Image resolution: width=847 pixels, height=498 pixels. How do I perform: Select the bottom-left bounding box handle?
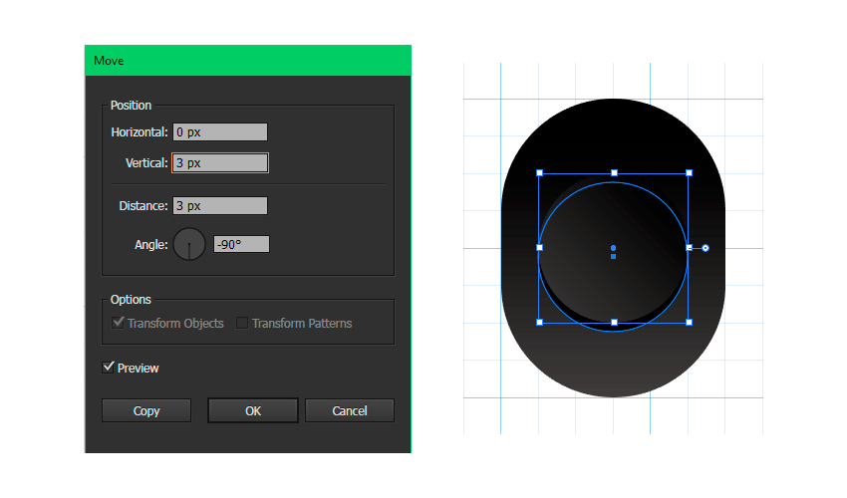tap(539, 322)
